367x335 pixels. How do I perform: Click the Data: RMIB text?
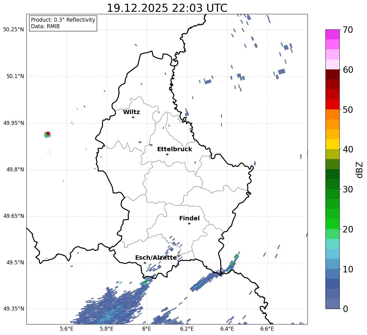[45, 27]
